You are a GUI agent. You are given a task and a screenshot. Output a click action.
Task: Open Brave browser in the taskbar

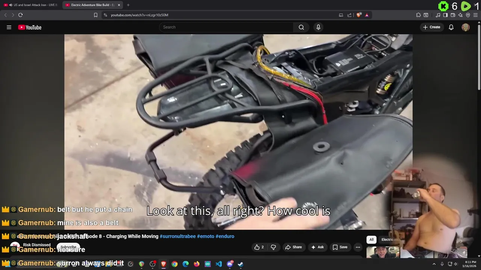[x=163, y=264]
